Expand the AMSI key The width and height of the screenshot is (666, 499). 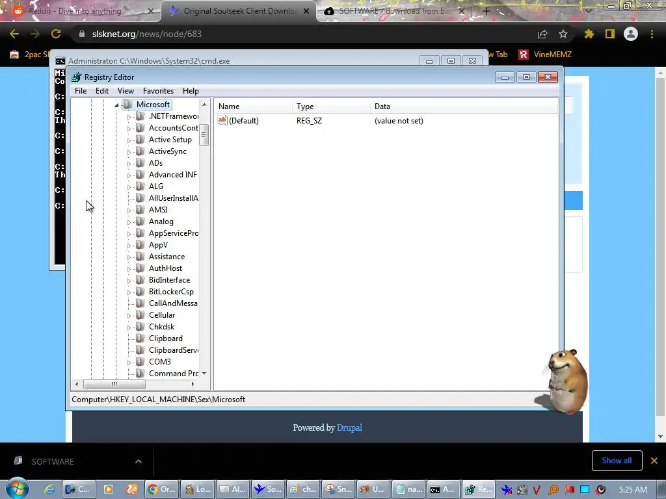click(129, 211)
